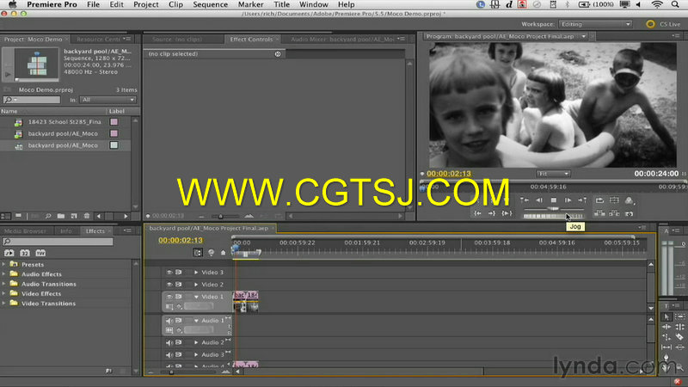Step back one frame in Program monitor

(539, 200)
